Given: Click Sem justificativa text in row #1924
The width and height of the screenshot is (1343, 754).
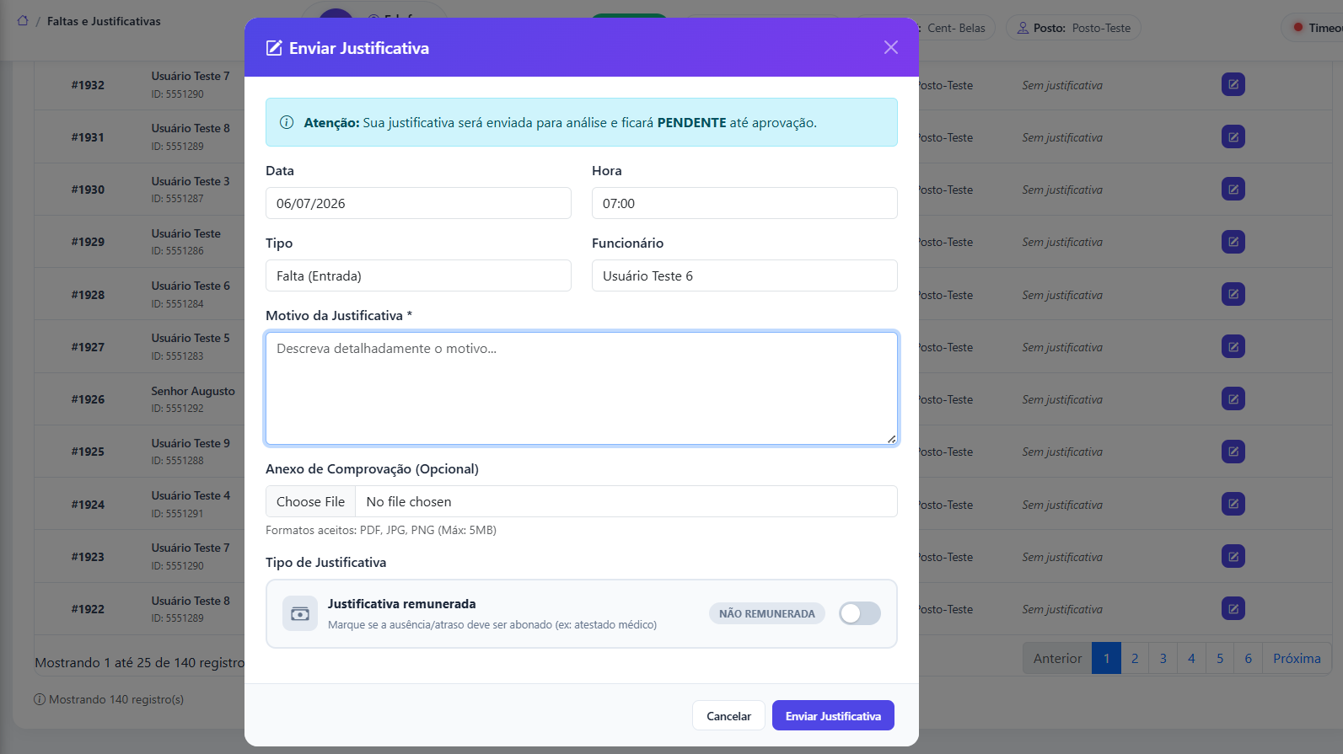Looking at the screenshot, I should (1062, 505).
